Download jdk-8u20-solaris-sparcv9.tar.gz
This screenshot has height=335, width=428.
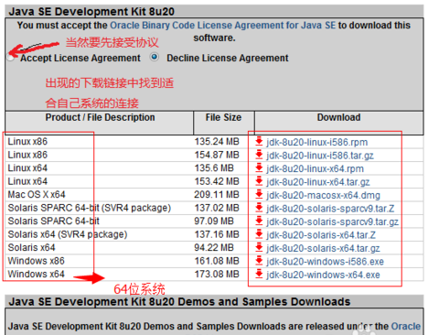pos(332,222)
